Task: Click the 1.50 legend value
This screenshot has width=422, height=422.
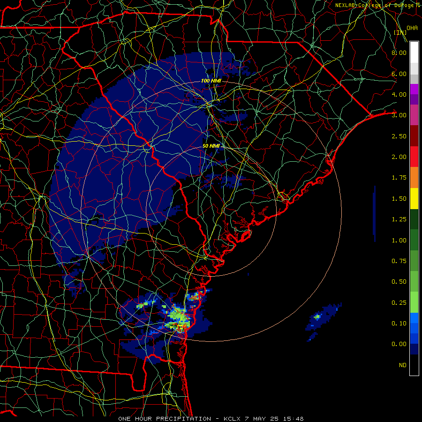Action: coord(399,199)
